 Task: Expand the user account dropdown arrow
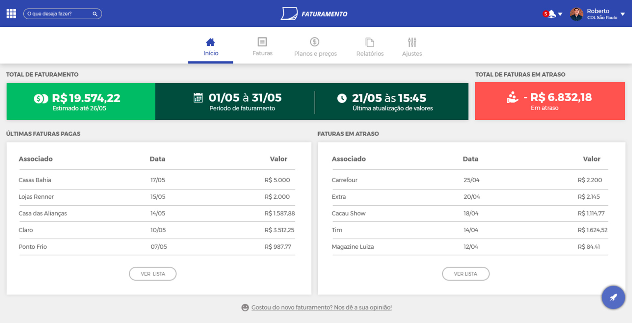coord(622,14)
